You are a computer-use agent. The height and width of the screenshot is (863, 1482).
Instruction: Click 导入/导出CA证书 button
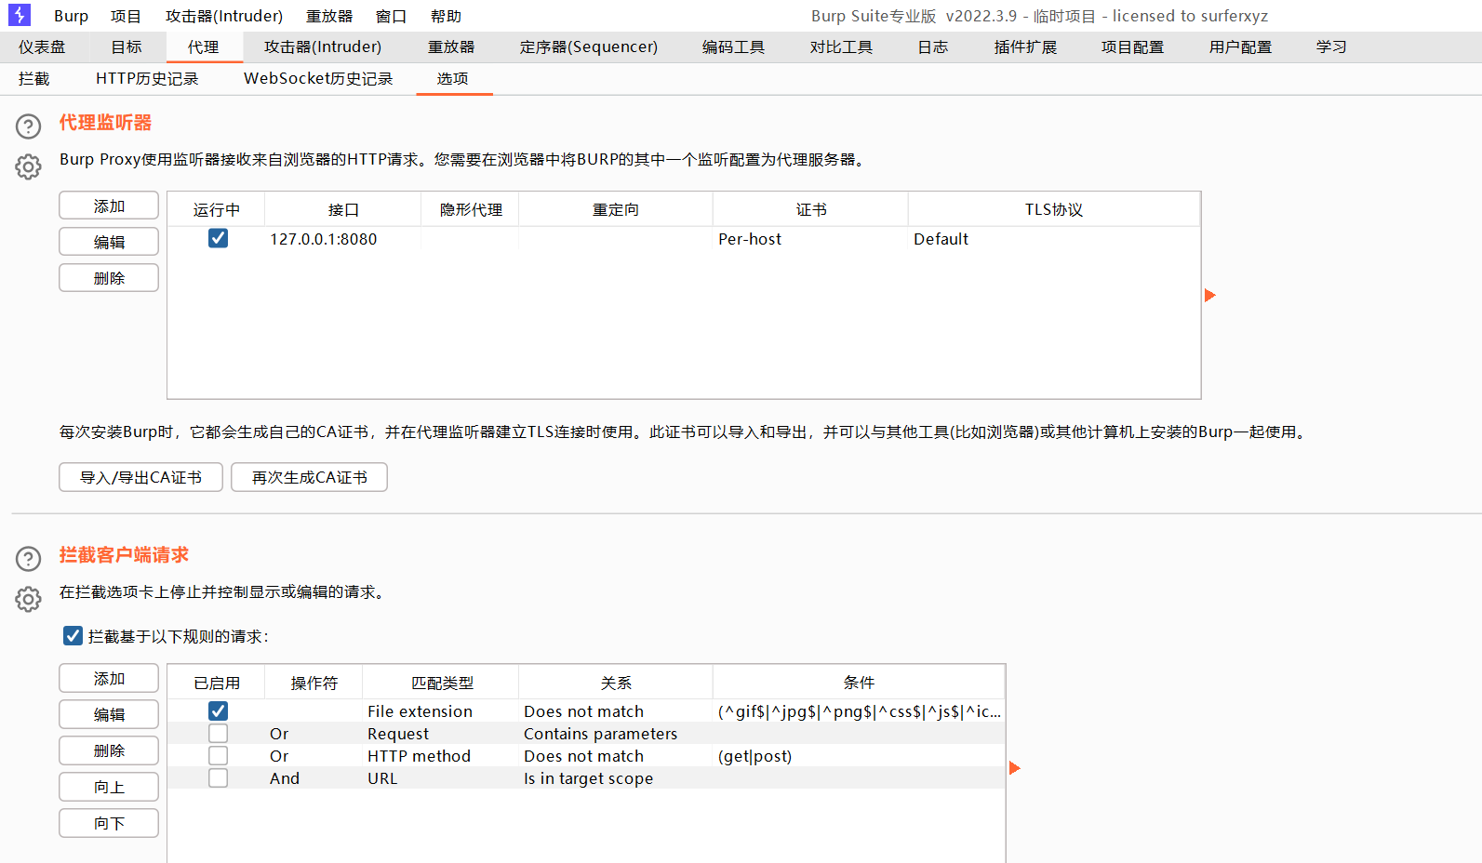click(140, 477)
